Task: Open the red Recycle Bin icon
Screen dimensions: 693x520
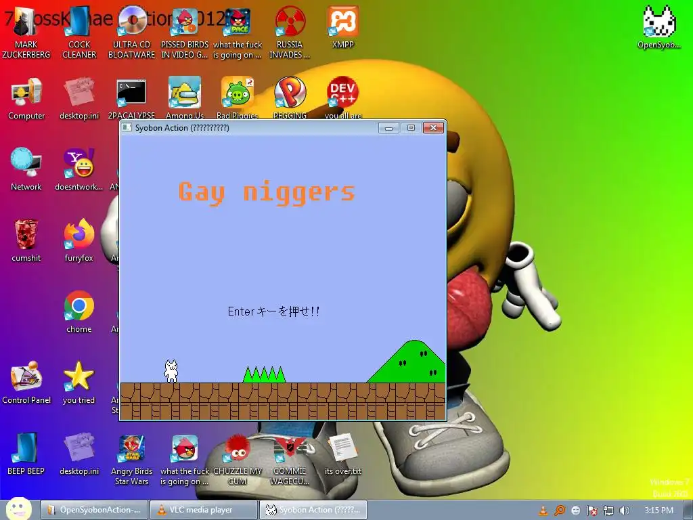Action: coord(26,240)
